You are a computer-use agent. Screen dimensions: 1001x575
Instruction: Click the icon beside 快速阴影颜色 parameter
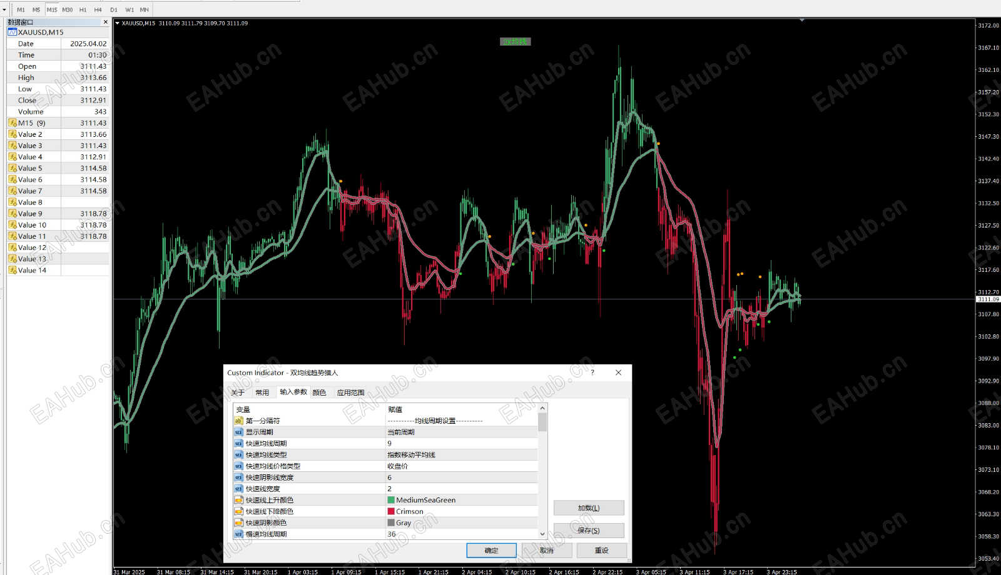(x=238, y=522)
